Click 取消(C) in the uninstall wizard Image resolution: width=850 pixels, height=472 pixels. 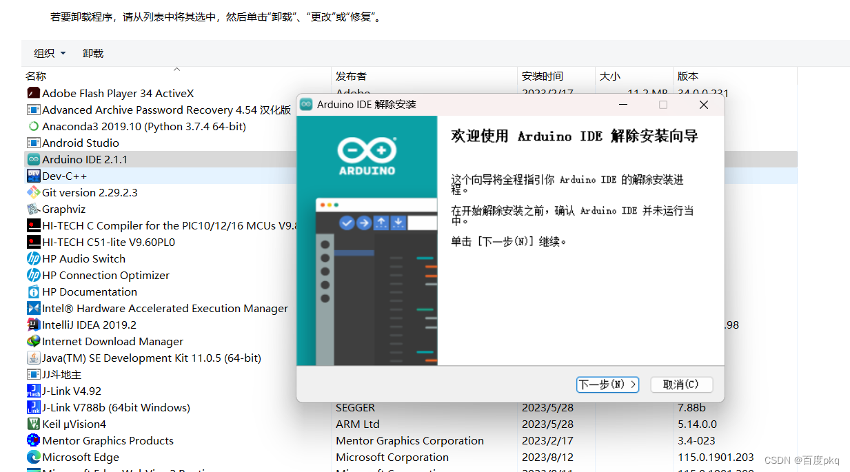tap(681, 384)
